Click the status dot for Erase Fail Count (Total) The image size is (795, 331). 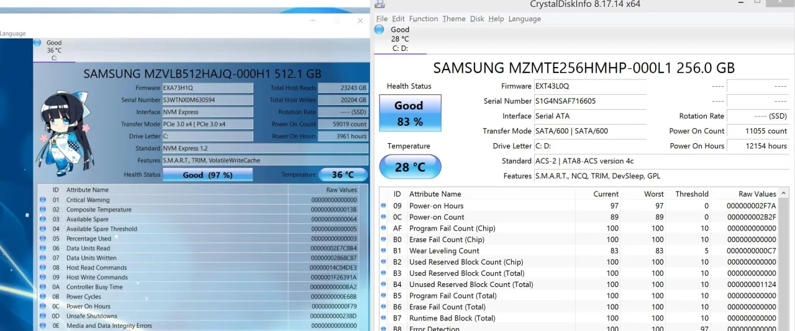tap(383, 307)
